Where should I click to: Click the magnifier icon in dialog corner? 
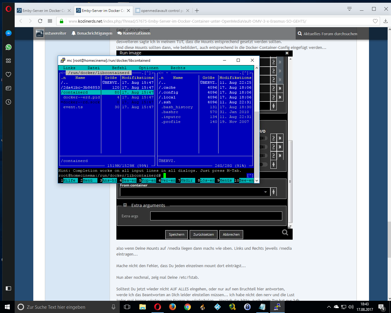[285, 233]
